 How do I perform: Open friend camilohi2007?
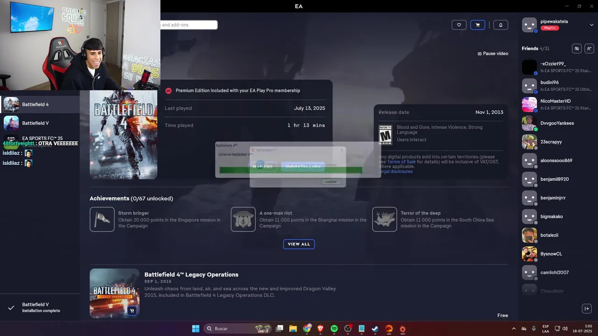pos(558,273)
